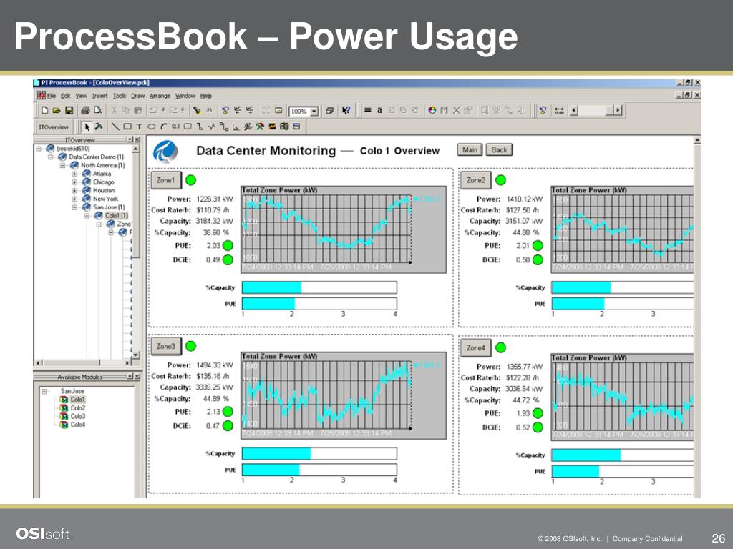Viewport: 733px width, 549px height.
Task: Select the Text tool
Action: tap(140, 127)
